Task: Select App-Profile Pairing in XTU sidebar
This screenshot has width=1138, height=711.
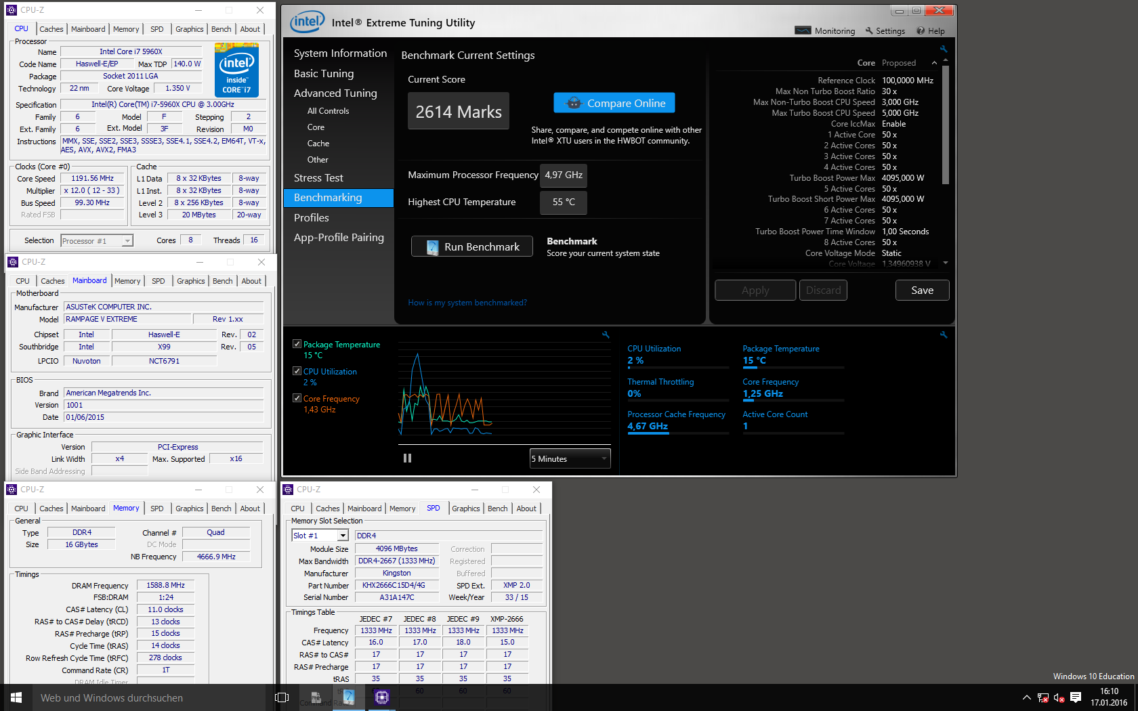Action: 339,238
